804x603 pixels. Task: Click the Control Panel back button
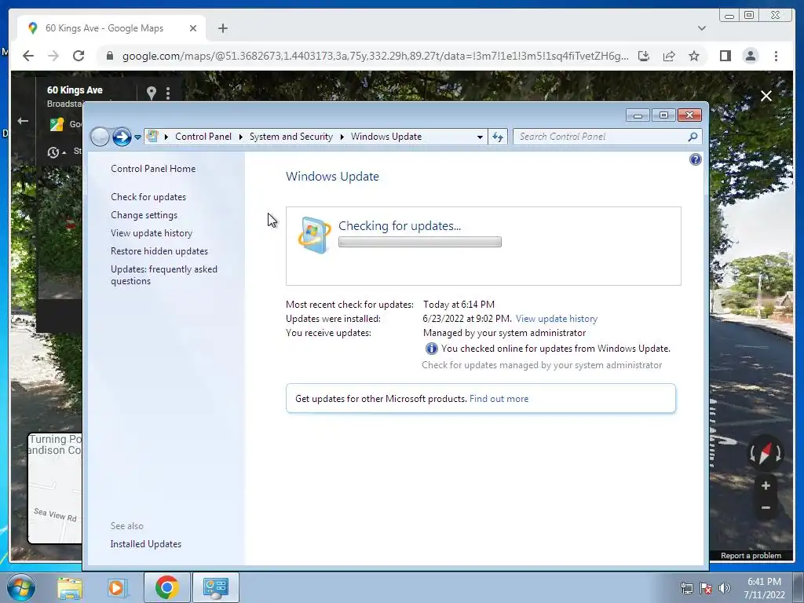tap(100, 137)
